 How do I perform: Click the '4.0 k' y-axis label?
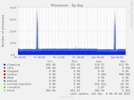[13, 8]
